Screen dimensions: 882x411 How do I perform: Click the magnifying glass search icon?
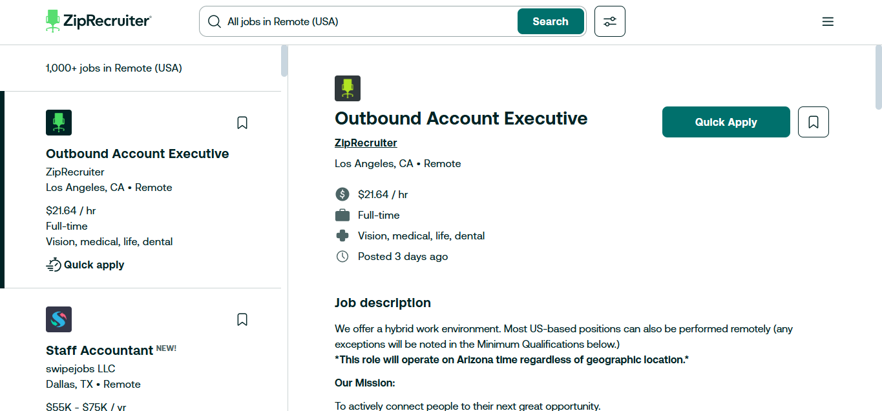214,21
